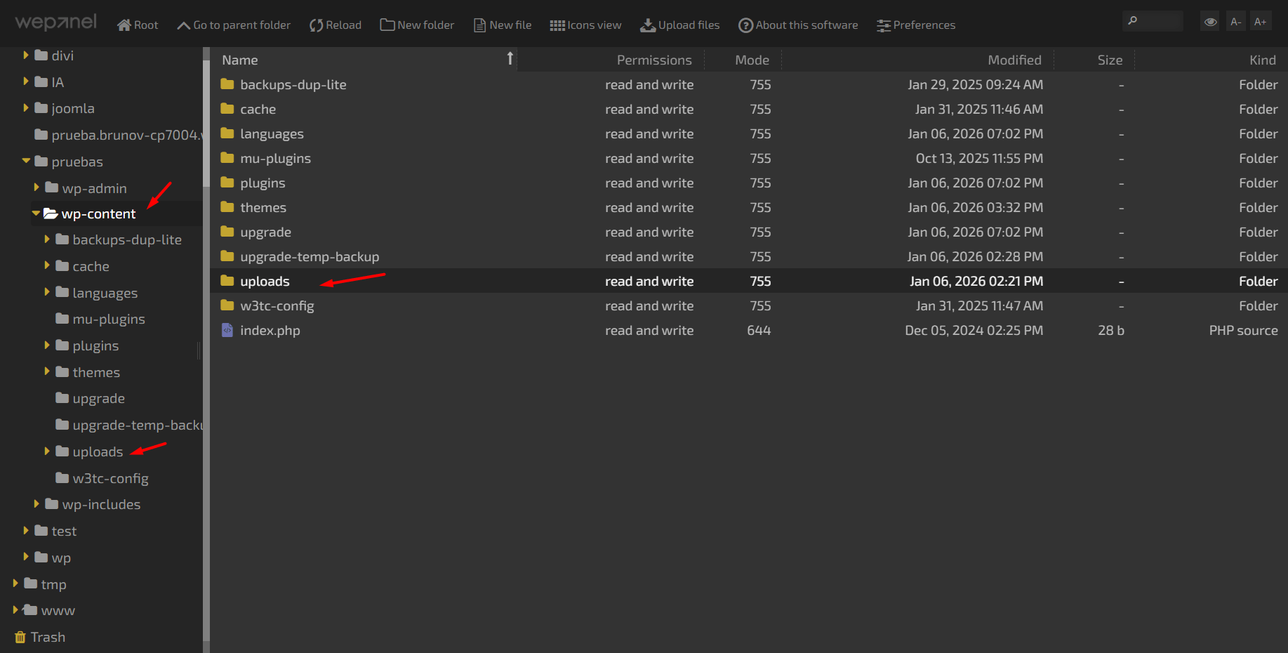The height and width of the screenshot is (653, 1288).
Task: Collapse the wp-content tree folder
Action: tap(36, 213)
